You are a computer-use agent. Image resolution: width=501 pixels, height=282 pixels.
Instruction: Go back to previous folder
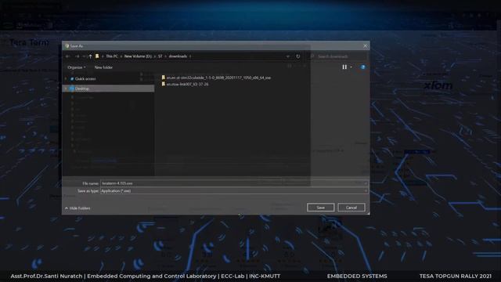(68, 56)
